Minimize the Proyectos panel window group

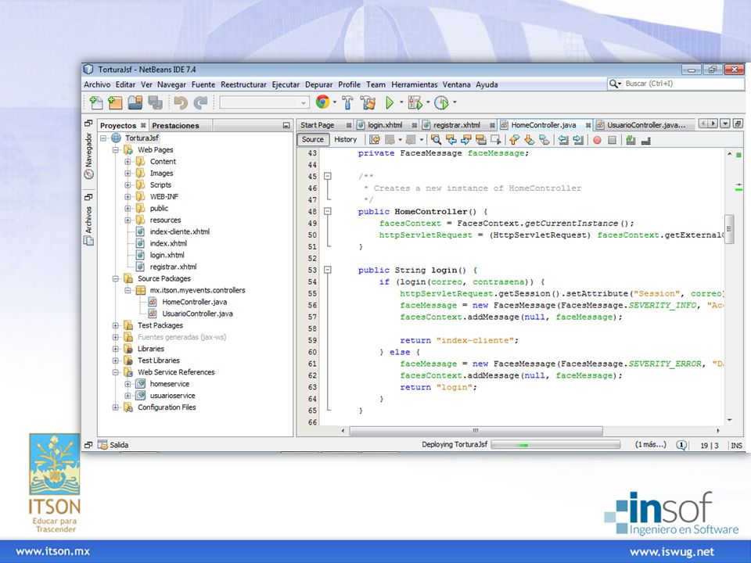286,125
